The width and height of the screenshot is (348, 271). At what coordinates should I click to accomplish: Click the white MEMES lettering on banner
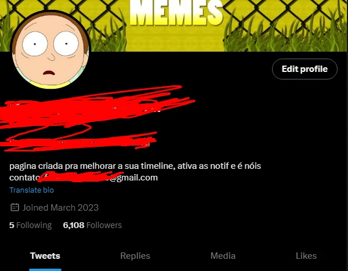click(x=176, y=13)
